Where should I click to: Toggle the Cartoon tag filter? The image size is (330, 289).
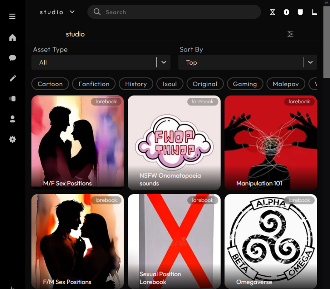coord(50,84)
